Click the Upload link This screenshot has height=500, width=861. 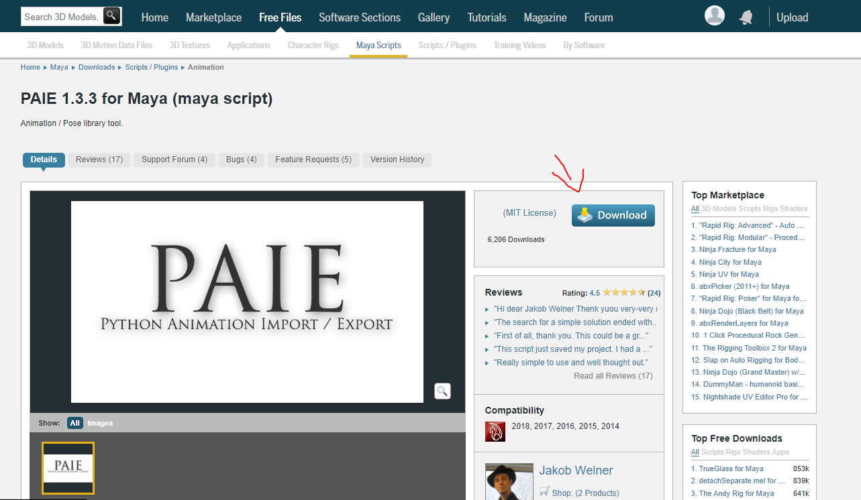(793, 17)
